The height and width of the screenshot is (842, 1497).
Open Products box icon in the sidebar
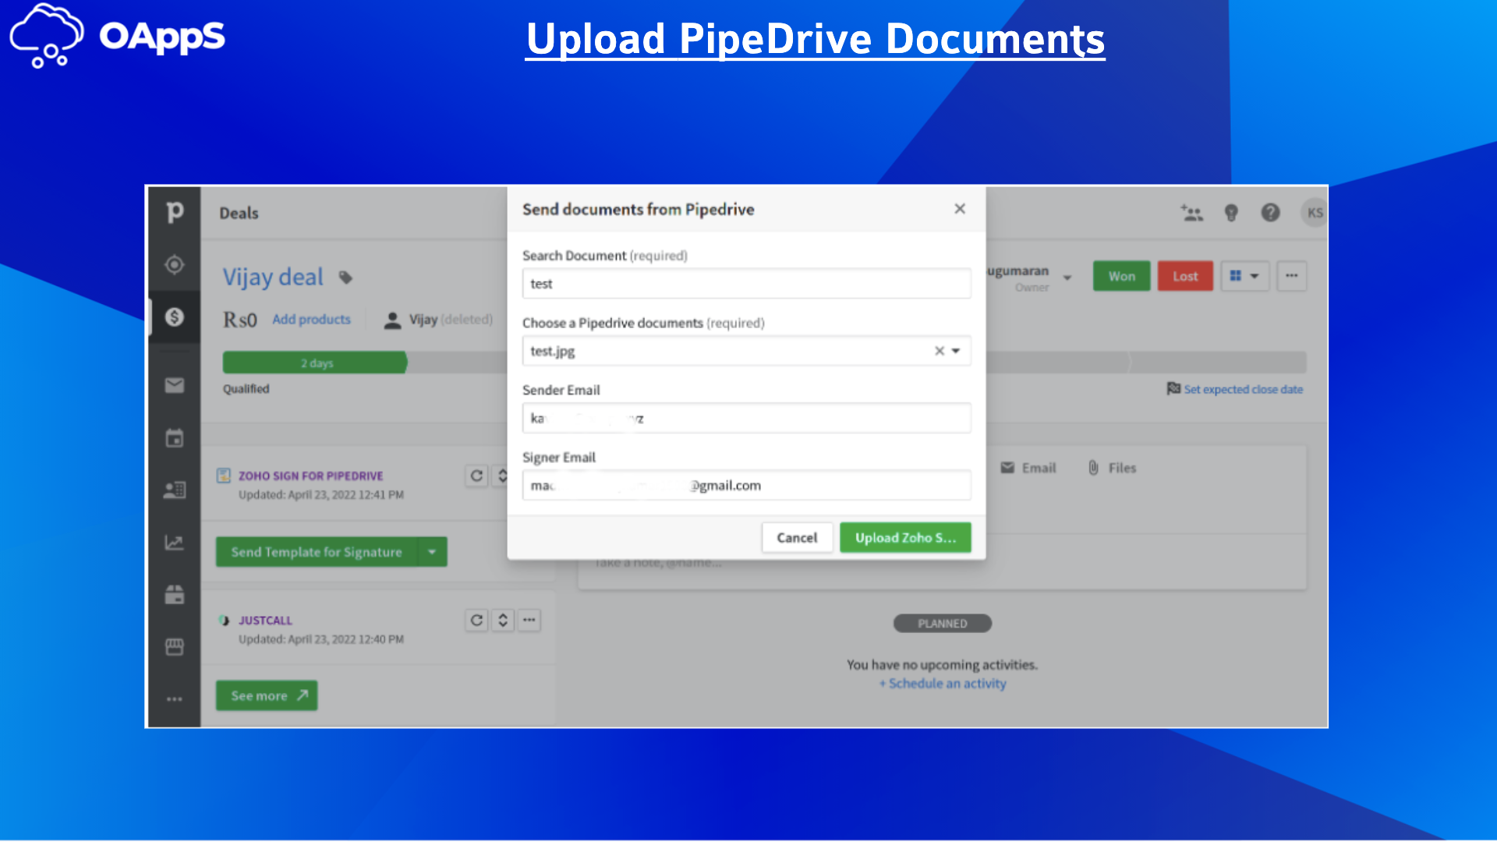point(175,595)
